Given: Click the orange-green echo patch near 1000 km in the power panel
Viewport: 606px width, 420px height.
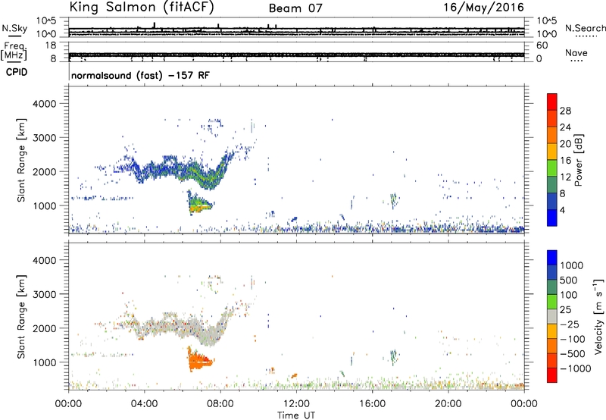Looking at the screenshot, I should 199,204.
